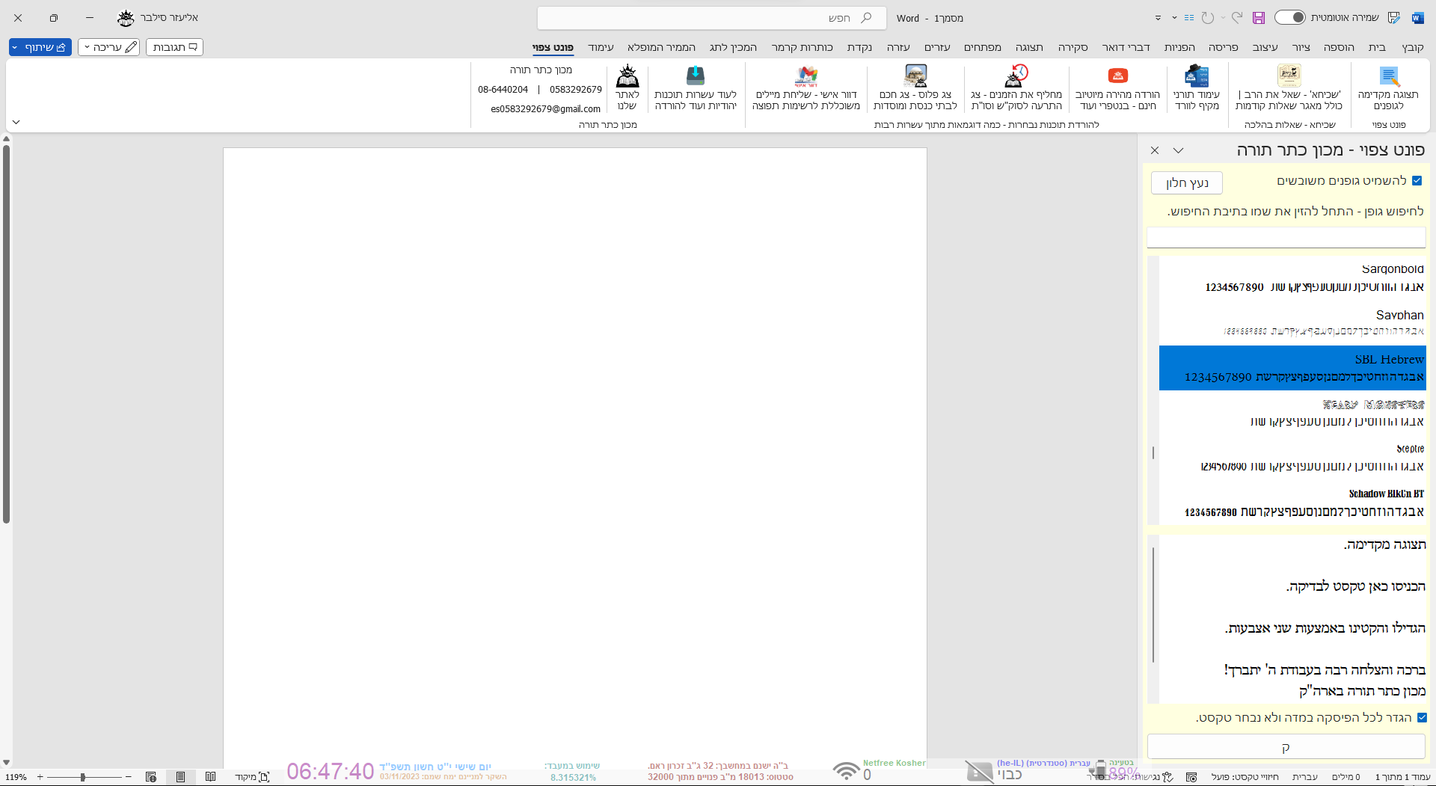Image resolution: width=1436 pixels, height=786 pixels.
Task: Click the phone number 0583292679
Action: 576,90
